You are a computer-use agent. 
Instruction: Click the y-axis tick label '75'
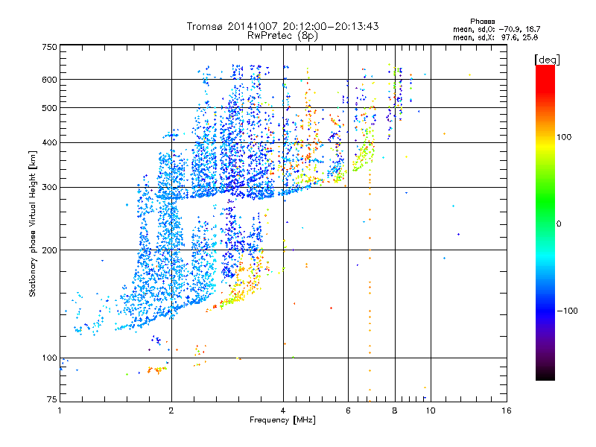52,399
